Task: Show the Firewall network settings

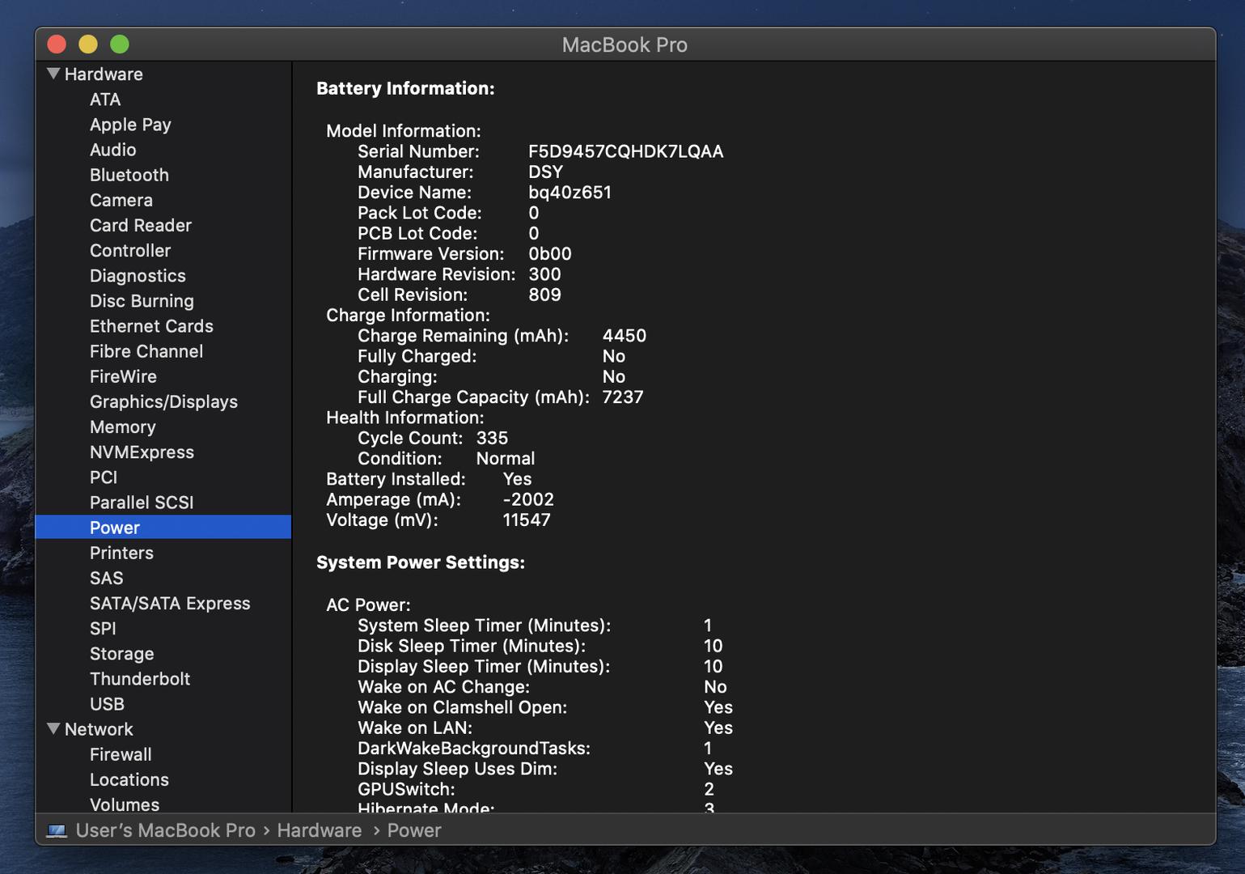Action: pos(121,754)
